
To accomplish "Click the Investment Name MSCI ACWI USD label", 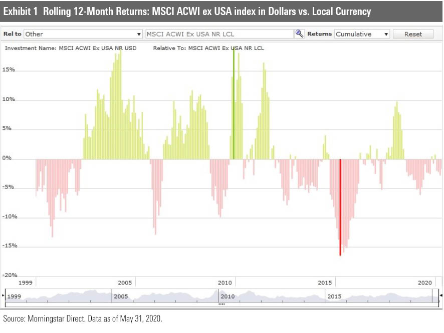I will click(x=70, y=48).
